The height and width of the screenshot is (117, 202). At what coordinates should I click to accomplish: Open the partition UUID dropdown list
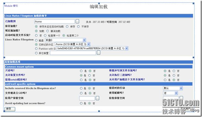pos(93,48)
